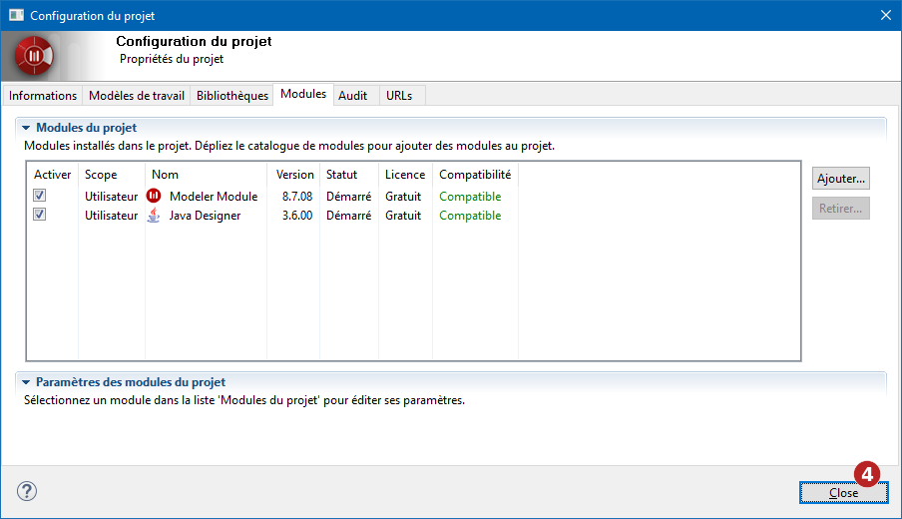Uncheck the Modeler Module activation checkbox

(39, 196)
